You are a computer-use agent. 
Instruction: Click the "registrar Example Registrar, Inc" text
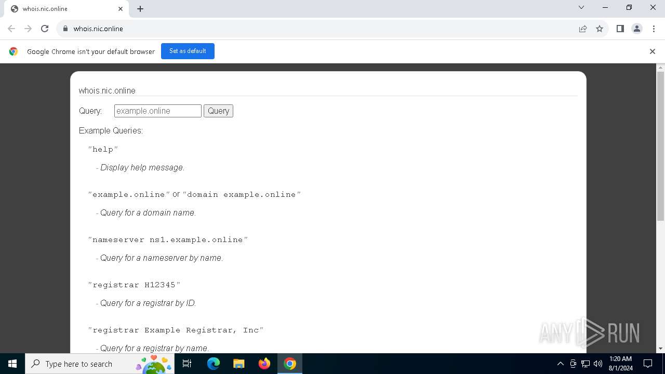[176, 330]
